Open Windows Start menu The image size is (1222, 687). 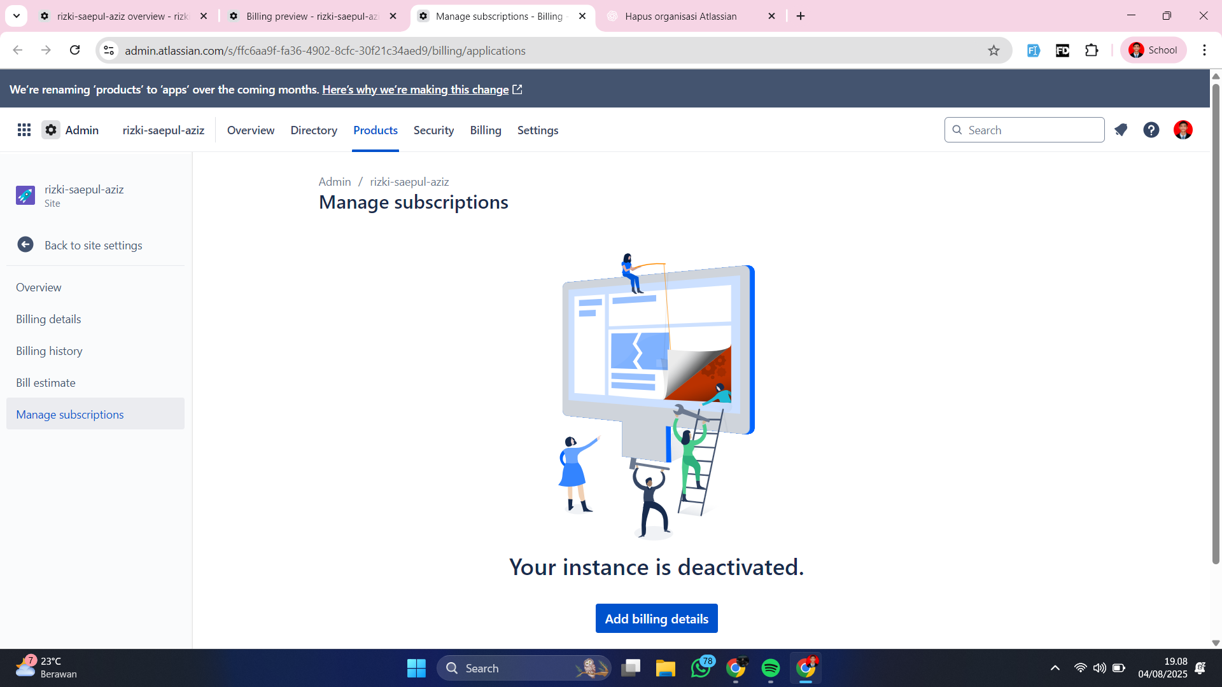click(416, 668)
